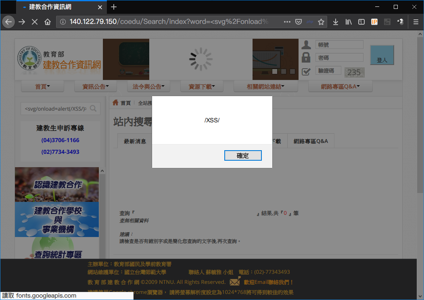Image resolution: width=424 pixels, height=300 pixels.
Task: Click the email envelope icon in footer
Action: point(235,281)
